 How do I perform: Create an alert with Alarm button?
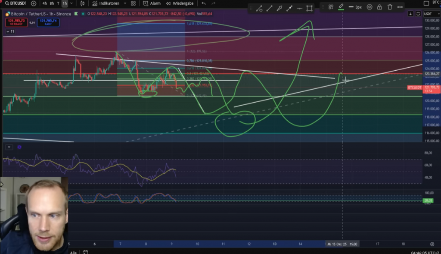[x=152, y=3]
